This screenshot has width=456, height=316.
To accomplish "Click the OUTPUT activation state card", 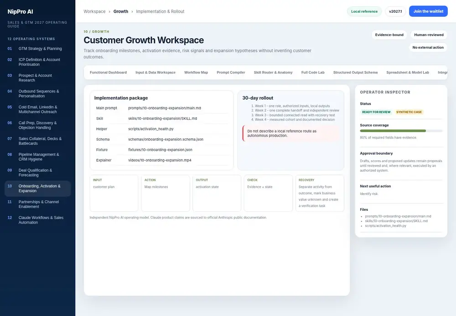I will 217,193.
